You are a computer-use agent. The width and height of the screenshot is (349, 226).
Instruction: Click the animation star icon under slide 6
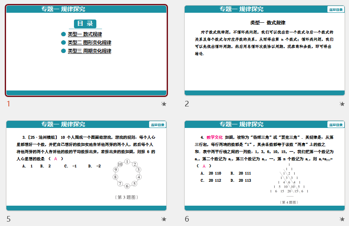(342, 219)
